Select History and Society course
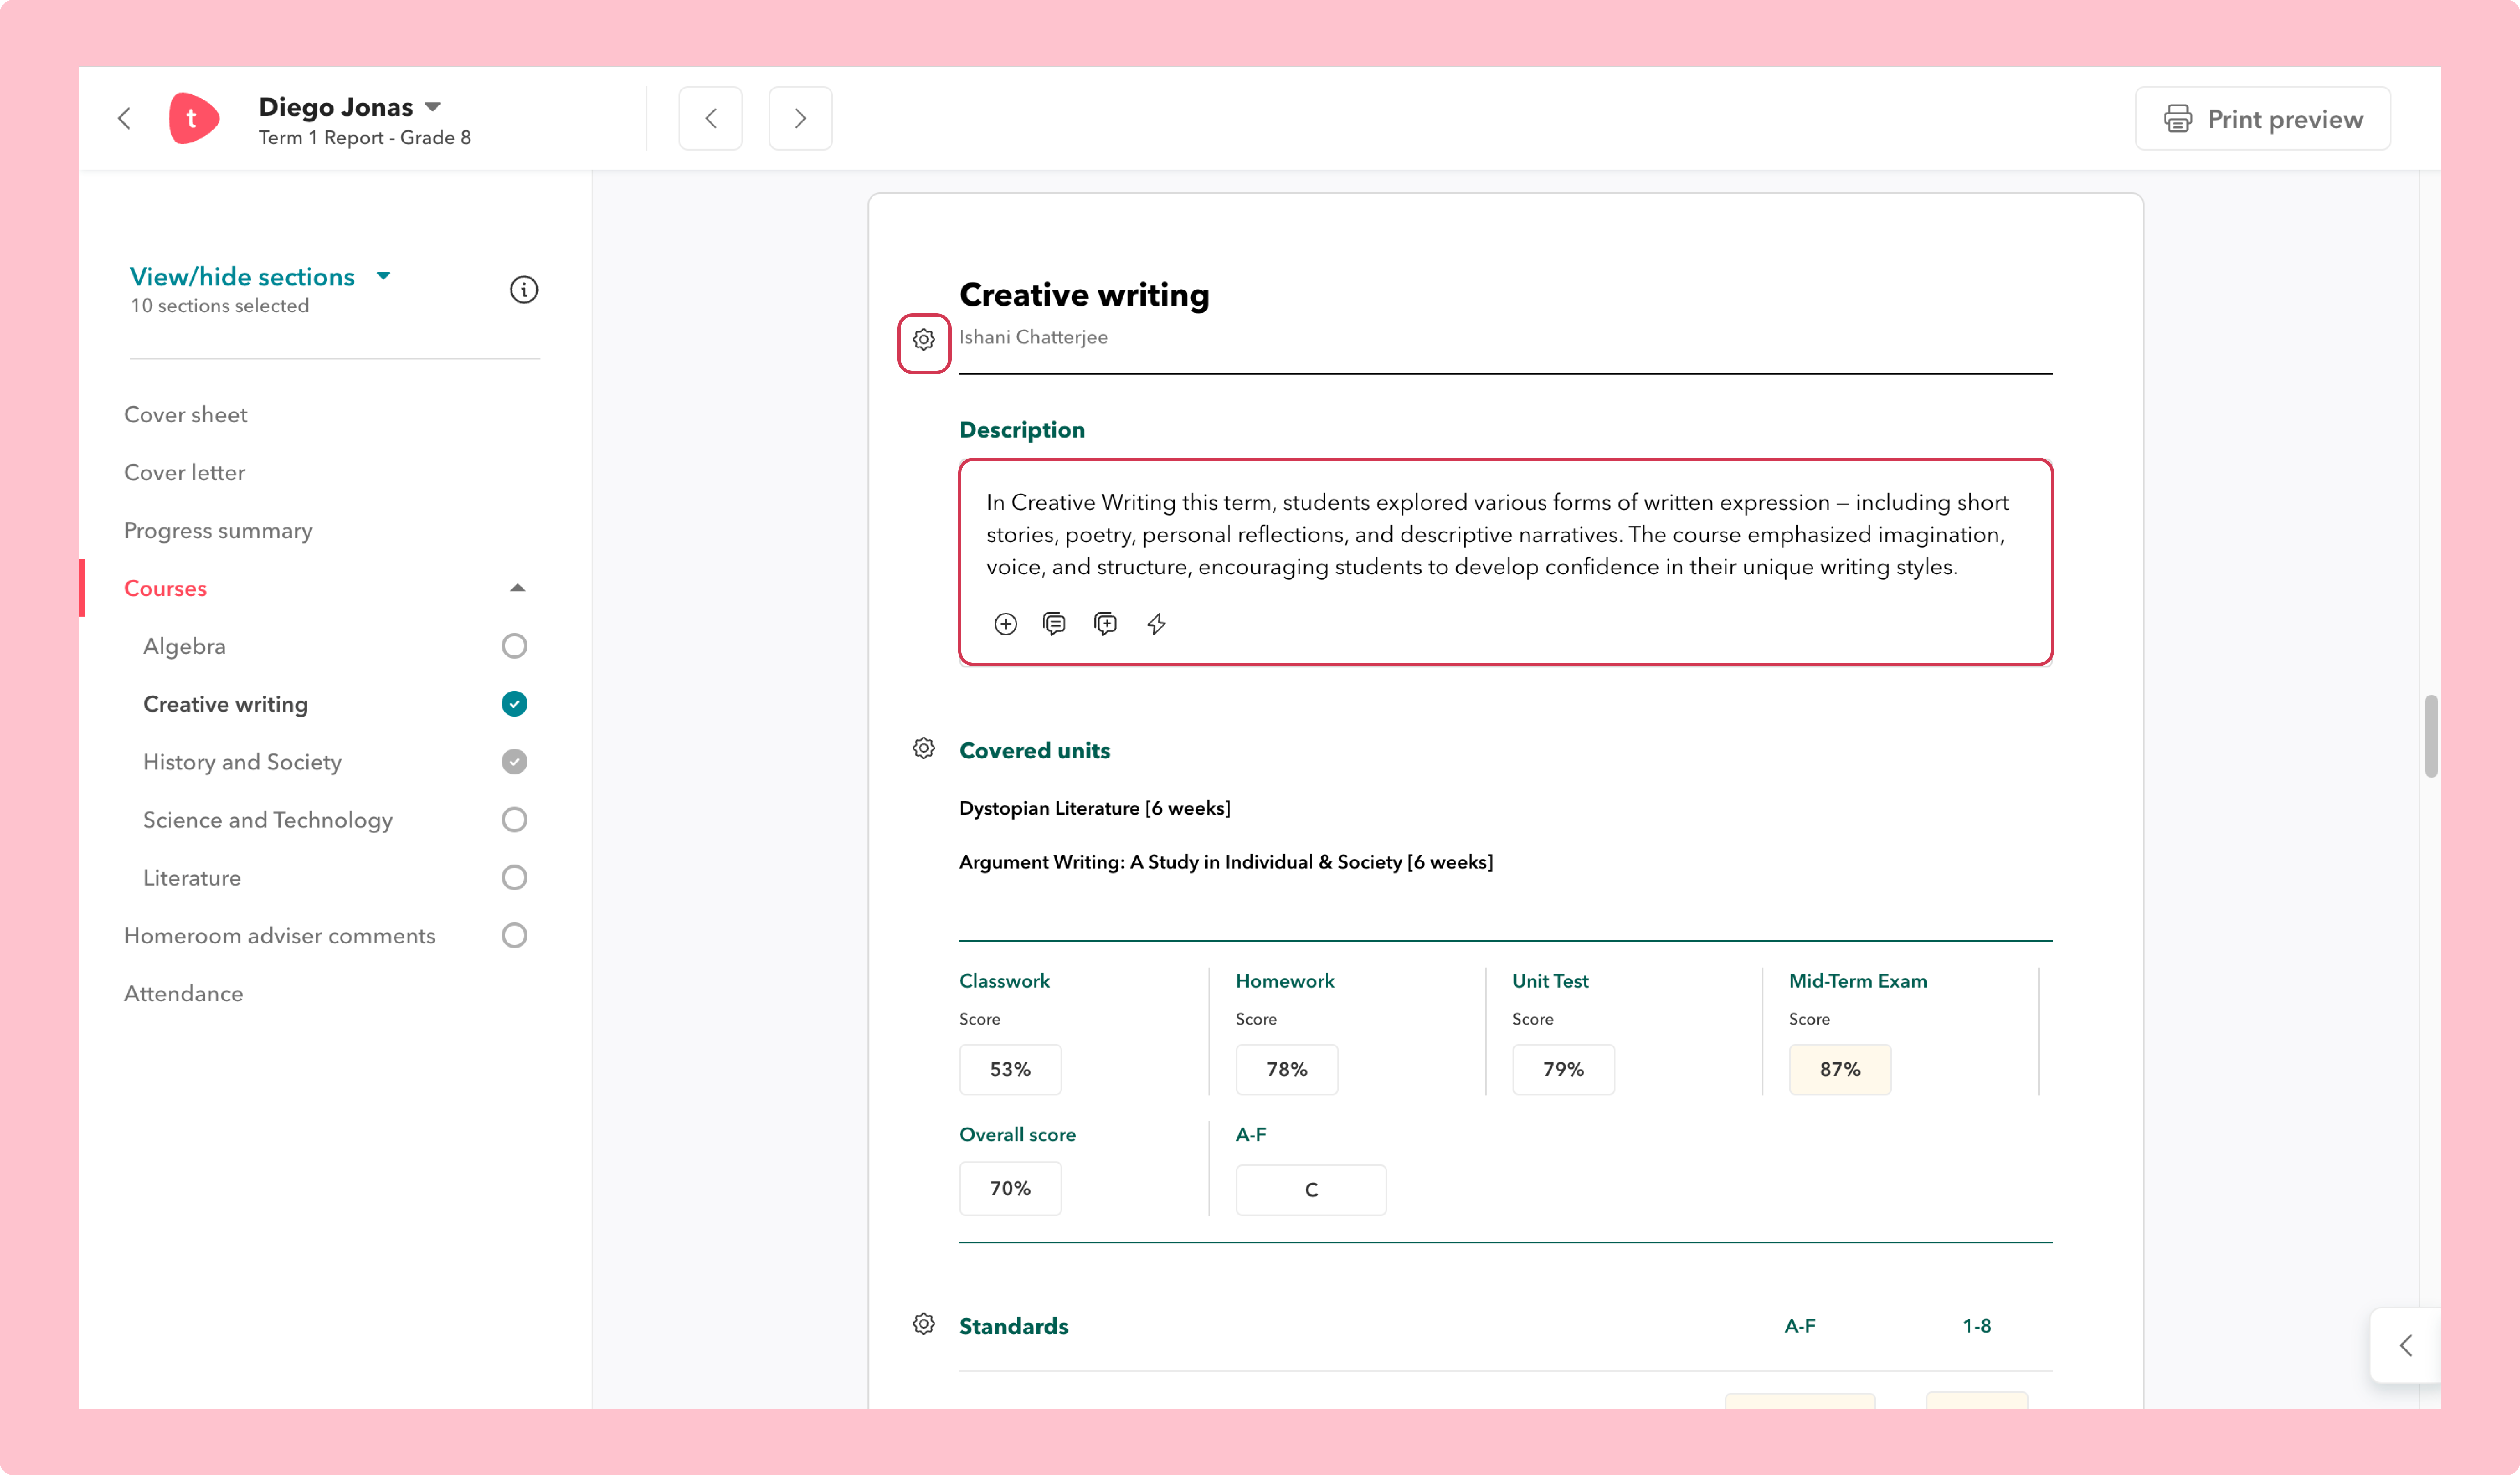The image size is (2520, 1475). (x=242, y=762)
